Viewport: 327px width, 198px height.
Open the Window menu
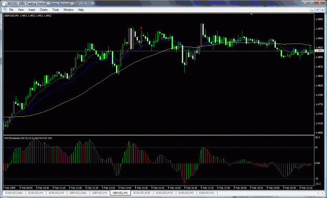[69, 10]
